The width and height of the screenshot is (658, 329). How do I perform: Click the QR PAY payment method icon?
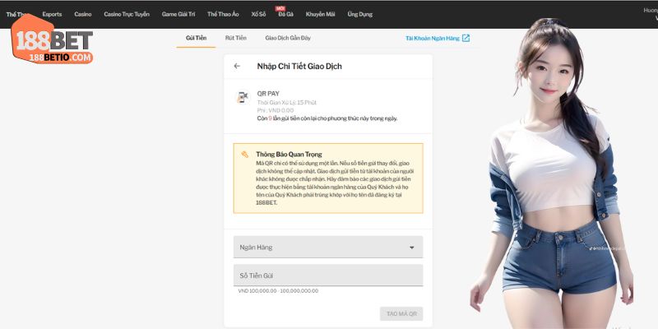(x=242, y=98)
